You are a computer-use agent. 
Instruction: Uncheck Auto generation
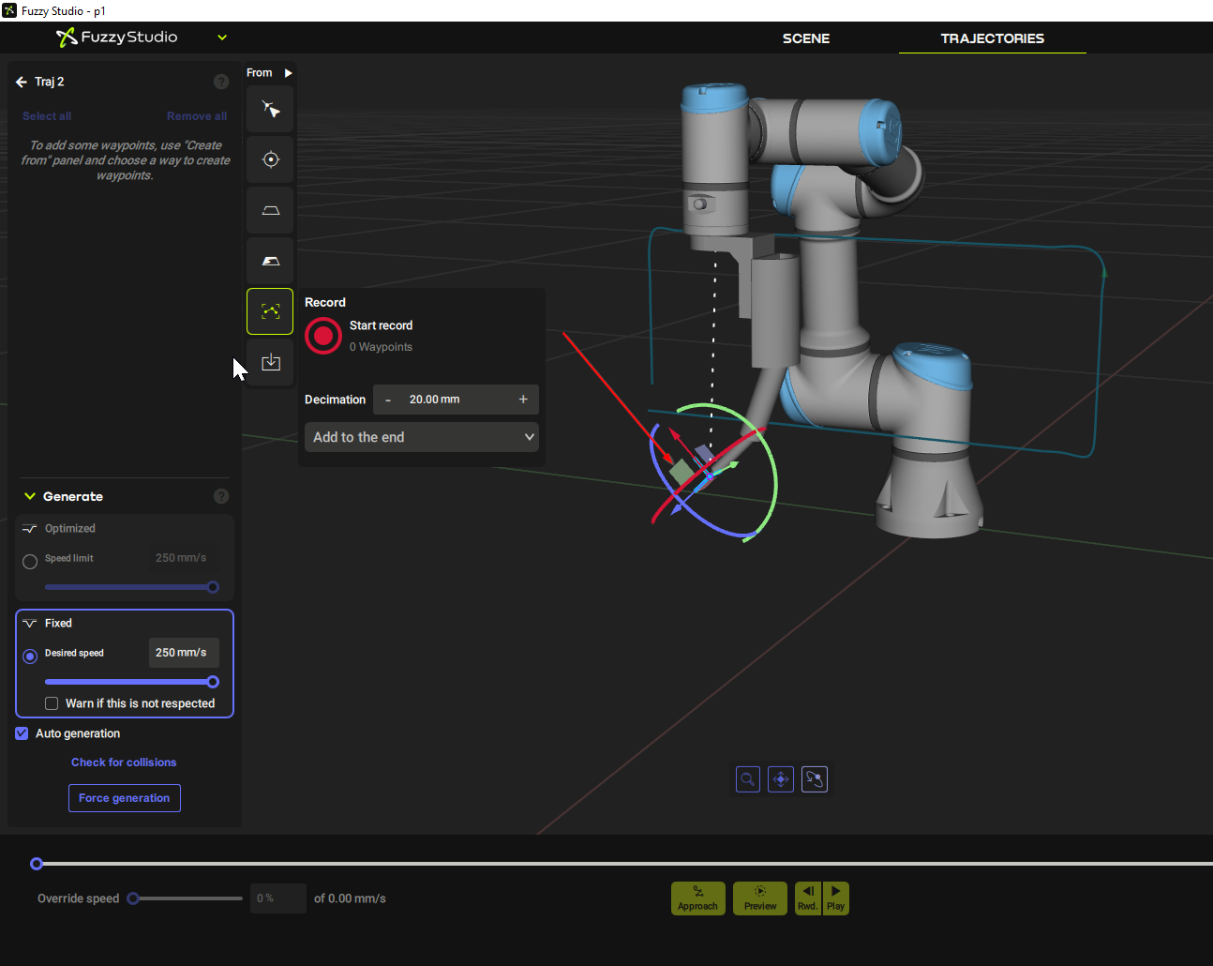[x=21, y=732]
